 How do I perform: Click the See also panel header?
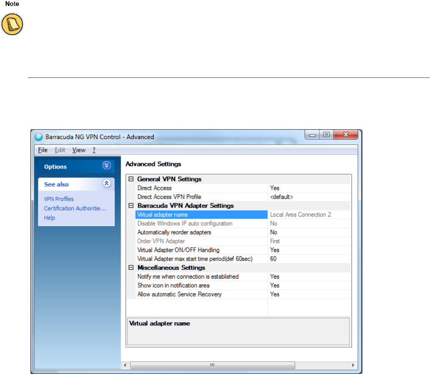click(76, 184)
